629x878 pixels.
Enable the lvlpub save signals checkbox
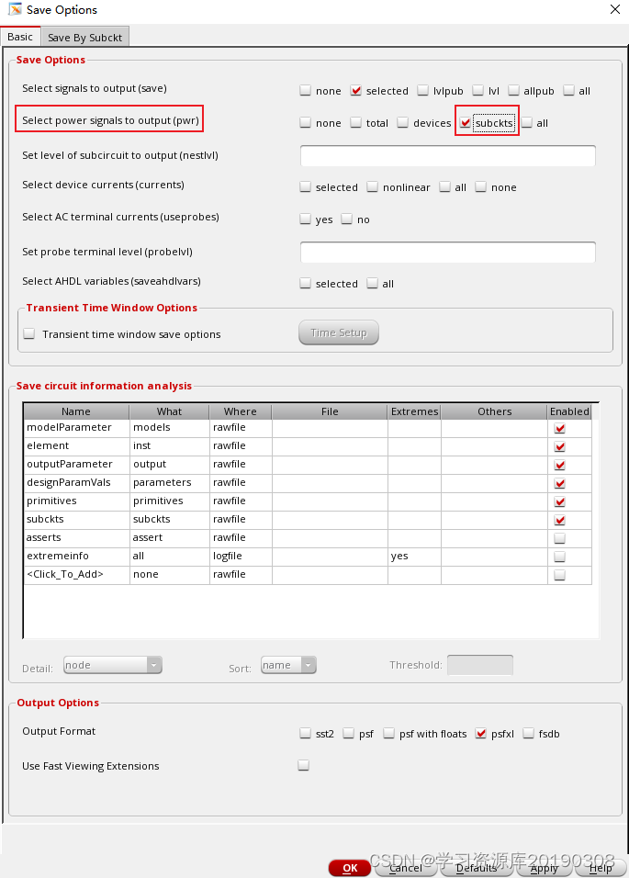pyautogui.click(x=423, y=90)
